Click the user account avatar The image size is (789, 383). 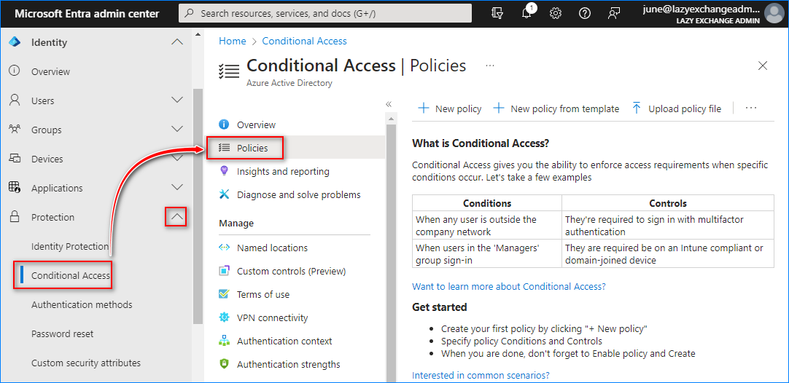click(x=774, y=14)
